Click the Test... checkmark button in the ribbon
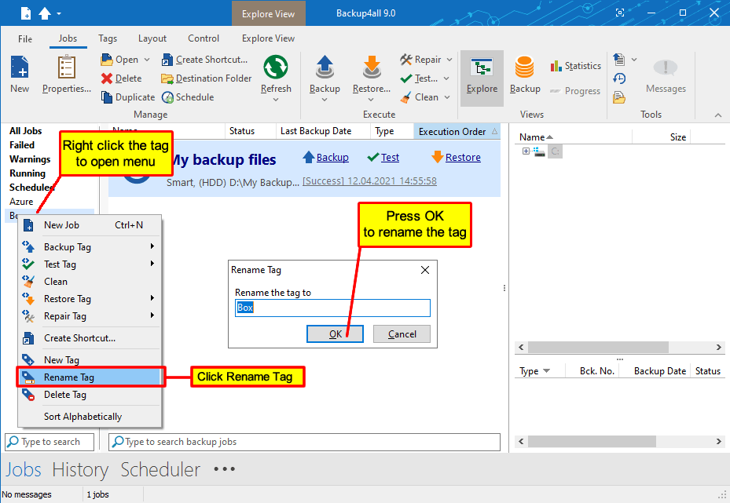730x503 pixels. coord(419,78)
